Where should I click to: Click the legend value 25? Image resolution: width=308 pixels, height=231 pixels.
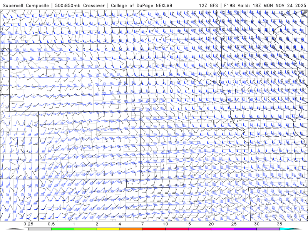pos(234,224)
